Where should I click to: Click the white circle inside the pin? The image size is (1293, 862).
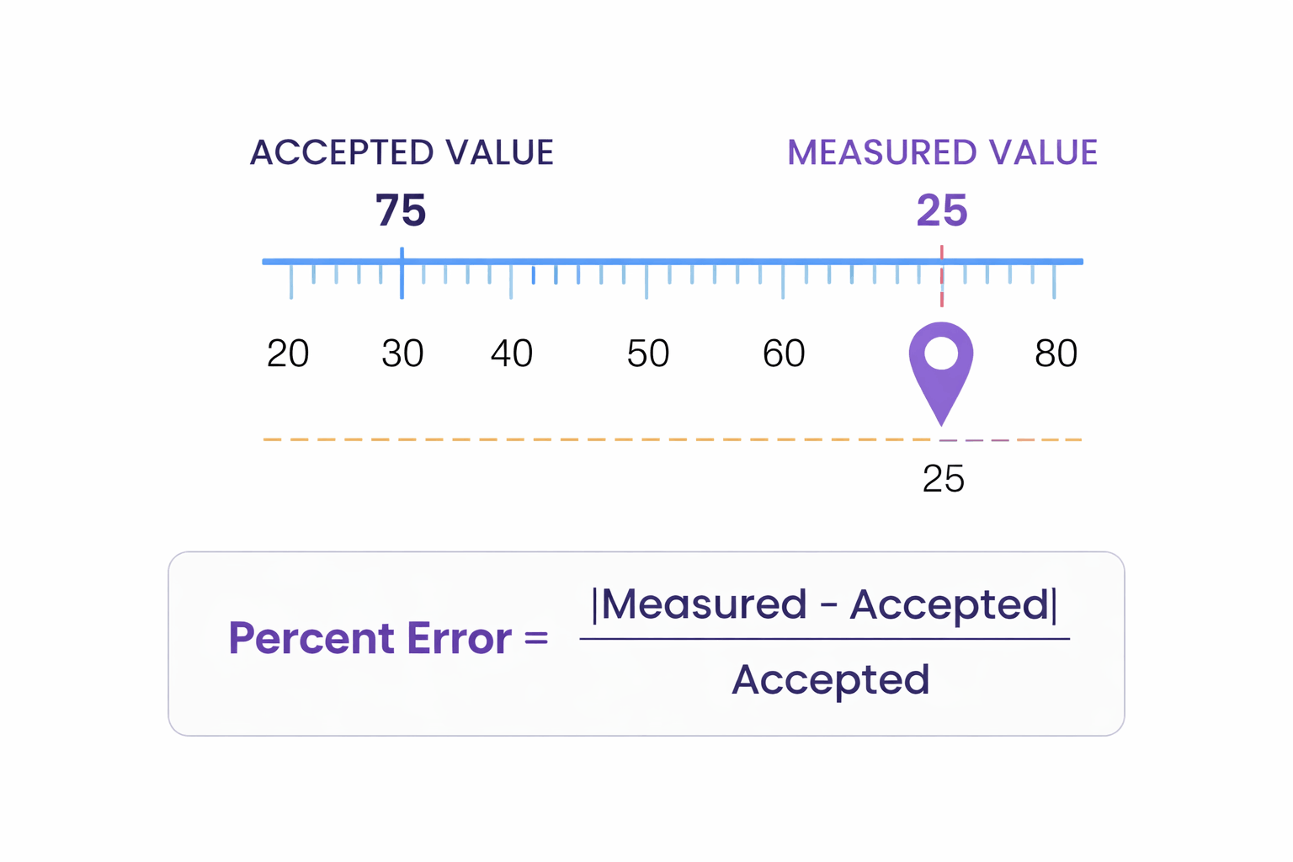click(941, 354)
